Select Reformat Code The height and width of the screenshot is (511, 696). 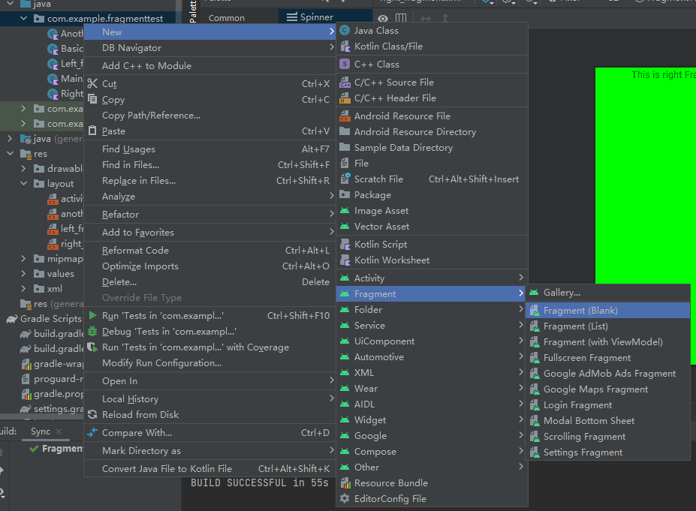point(209,250)
